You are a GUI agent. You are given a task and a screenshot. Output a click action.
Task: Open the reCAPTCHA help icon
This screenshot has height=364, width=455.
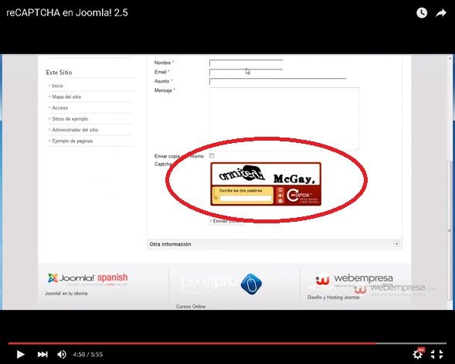coord(280,201)
